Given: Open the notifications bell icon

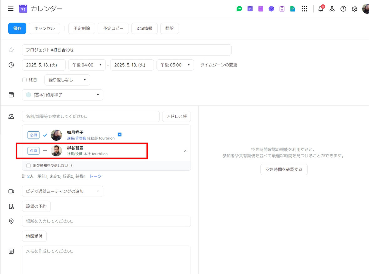Looking at the screenshot, I should (x=321, y=9).
